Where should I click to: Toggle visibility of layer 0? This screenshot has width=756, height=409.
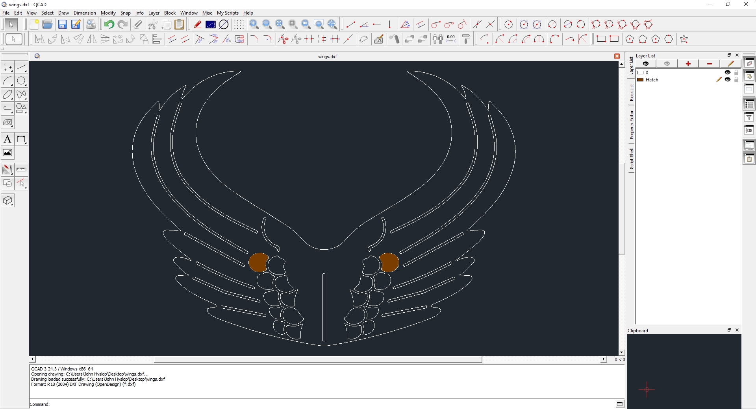(728, 73)
